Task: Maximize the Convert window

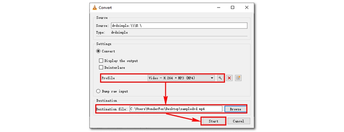Action: click(233, 8)
